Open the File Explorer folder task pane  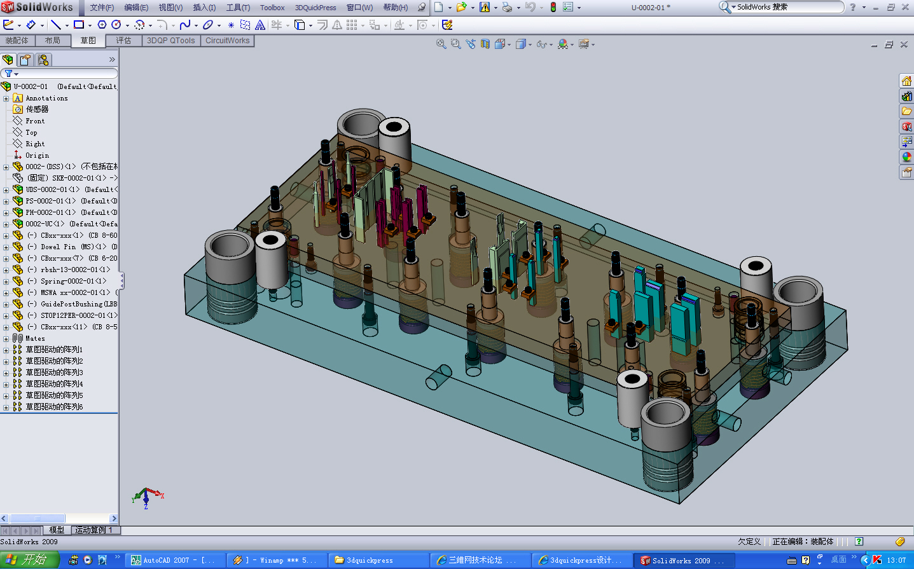[x=906, y=111]
